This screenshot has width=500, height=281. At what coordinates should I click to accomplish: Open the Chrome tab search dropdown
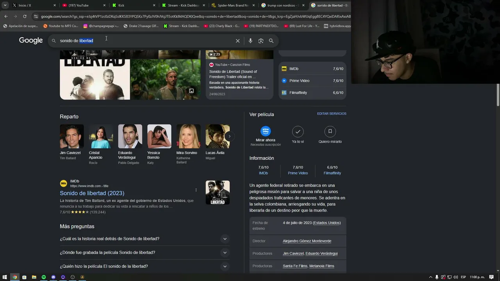click(x=5, y=5)
